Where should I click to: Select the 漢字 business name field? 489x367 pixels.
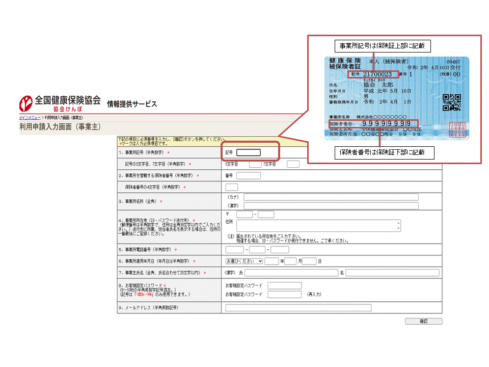[331, 205]
